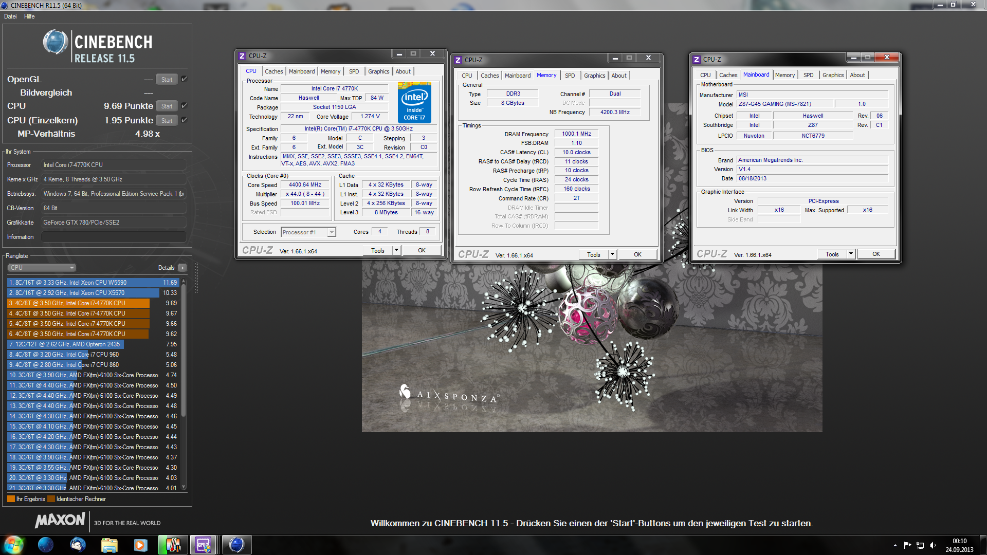Image resolution: width=987 pixels, height=555 pixels.
Task: Open Thunderbird mail from the taskbar
Action: pyautogui.click(x=78, y=545)
